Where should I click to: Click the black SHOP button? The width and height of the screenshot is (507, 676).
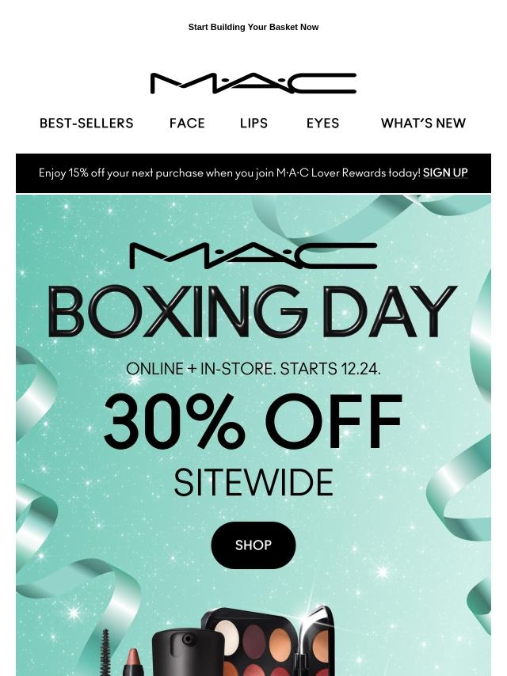253,545
